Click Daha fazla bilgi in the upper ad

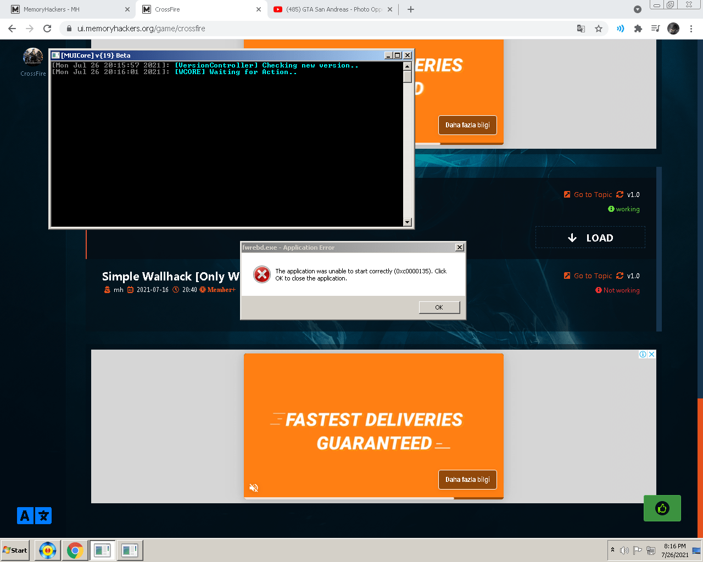tap(467, 125)
